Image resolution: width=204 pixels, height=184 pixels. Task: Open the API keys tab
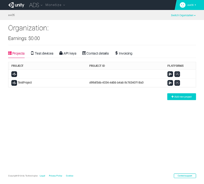pos(68,53)
